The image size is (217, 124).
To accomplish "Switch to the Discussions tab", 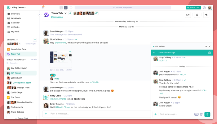I will (x=57, y=17).
